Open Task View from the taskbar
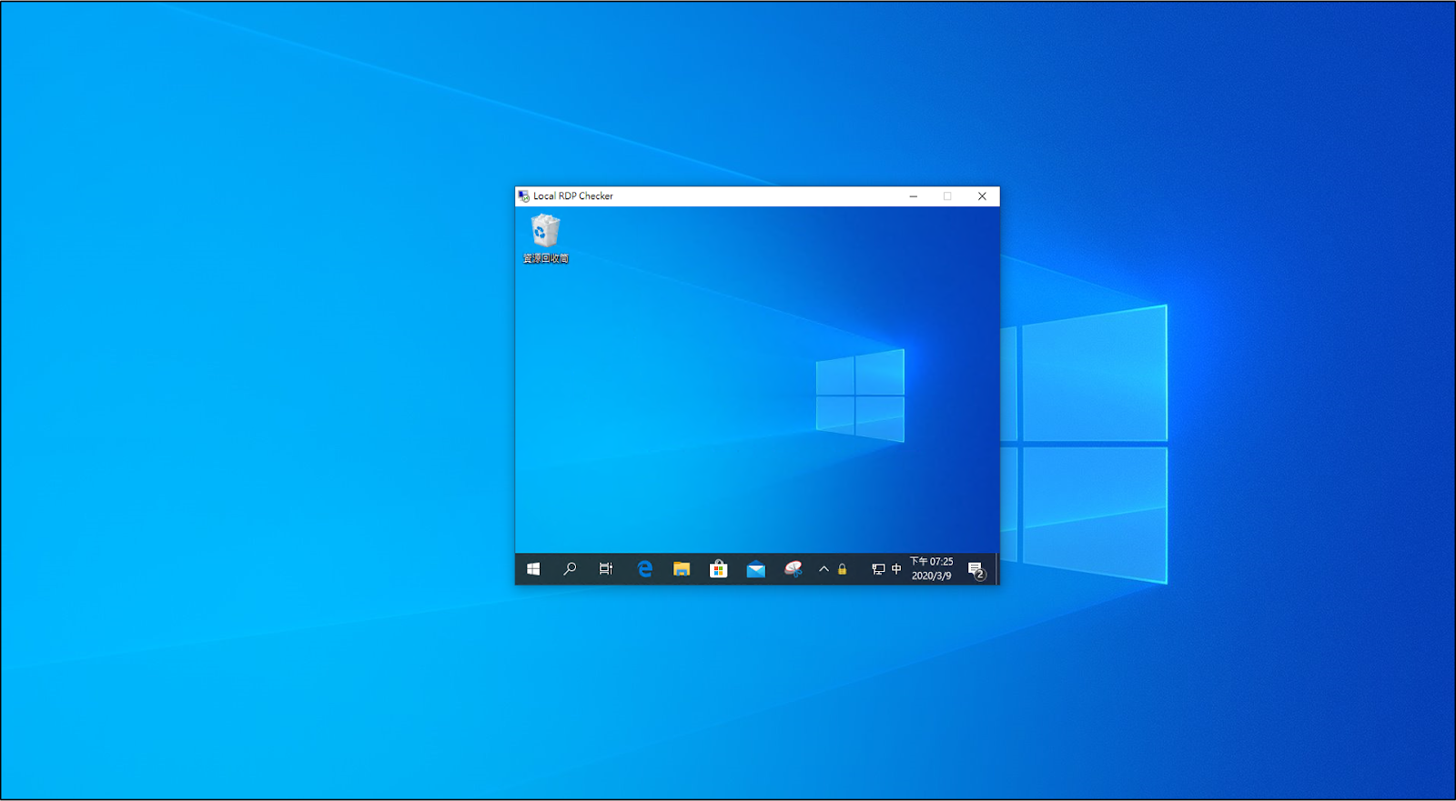The width and height of the screenshot is (1456, 801). point(606,569)
